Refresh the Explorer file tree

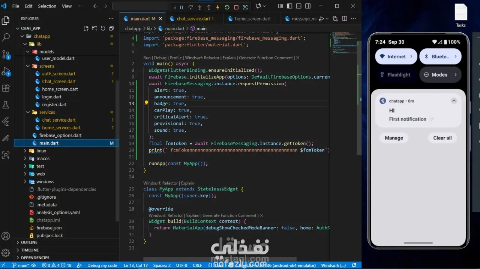[103, 28]
